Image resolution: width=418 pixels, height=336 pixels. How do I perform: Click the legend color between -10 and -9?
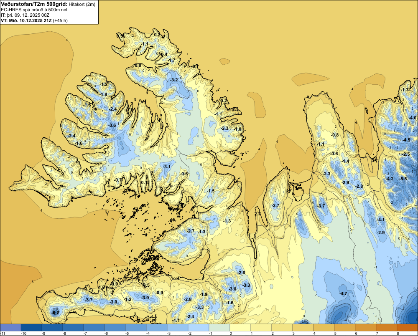coord(31,328)
